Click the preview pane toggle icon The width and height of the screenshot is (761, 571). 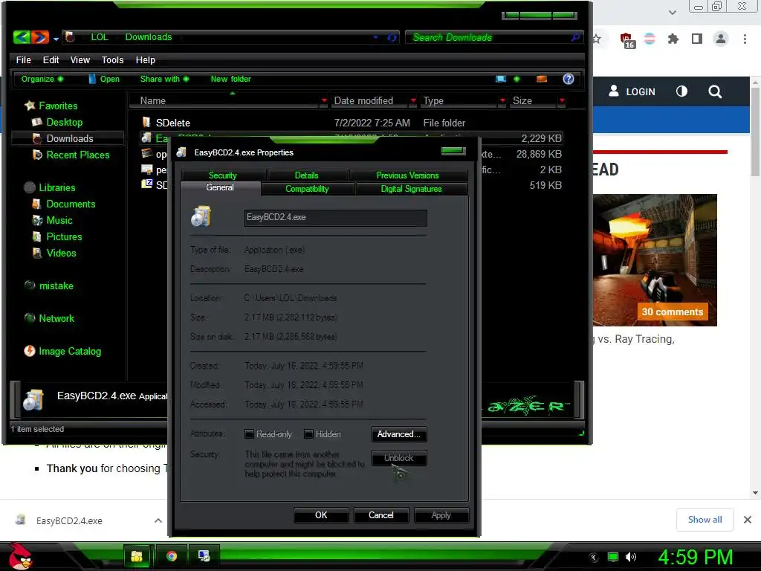(542, 79)
